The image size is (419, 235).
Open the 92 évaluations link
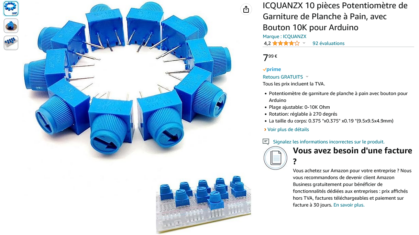(328, 43)
